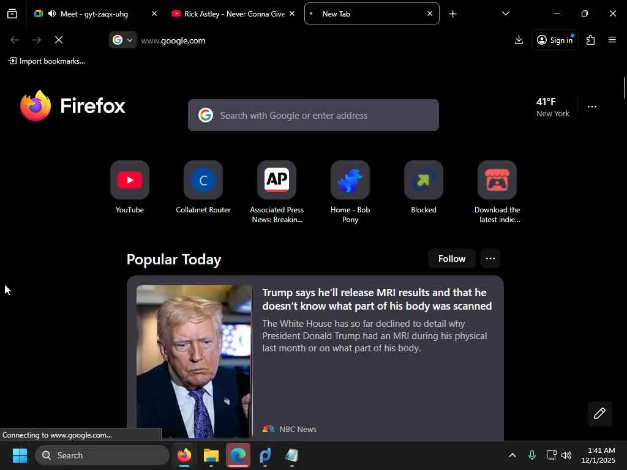Screen dimensions: 627x470
Task: Close the Meet tab
Action: pyautogui.click(x=154, y=14)
